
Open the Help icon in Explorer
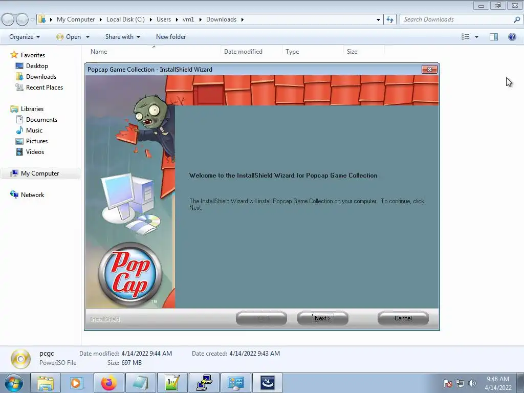(512, 37)
